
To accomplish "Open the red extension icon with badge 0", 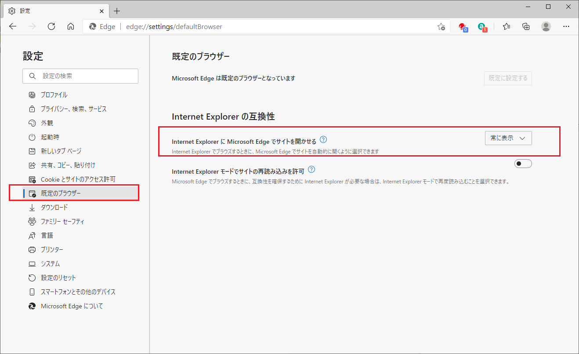I will (463, 27).
